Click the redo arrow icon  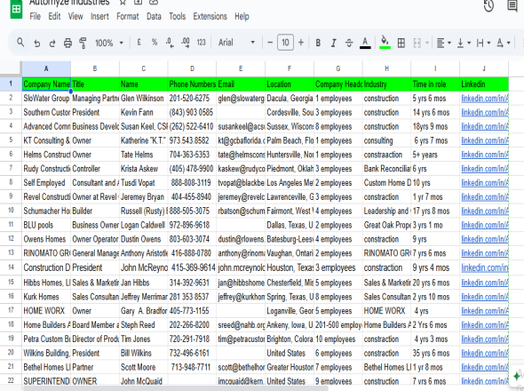52,44
